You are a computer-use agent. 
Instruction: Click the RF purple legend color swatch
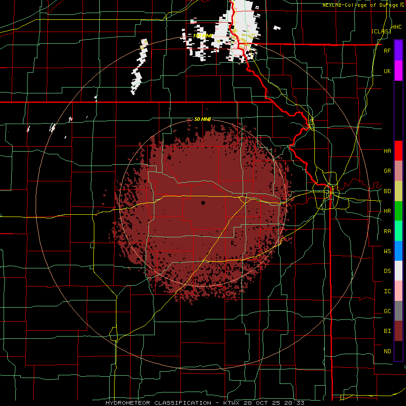click(x=398, y=51)
